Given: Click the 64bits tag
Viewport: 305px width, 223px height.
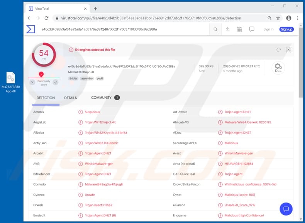Looking at the screenshot, I should pyautogui.click(x=73, y=79).
